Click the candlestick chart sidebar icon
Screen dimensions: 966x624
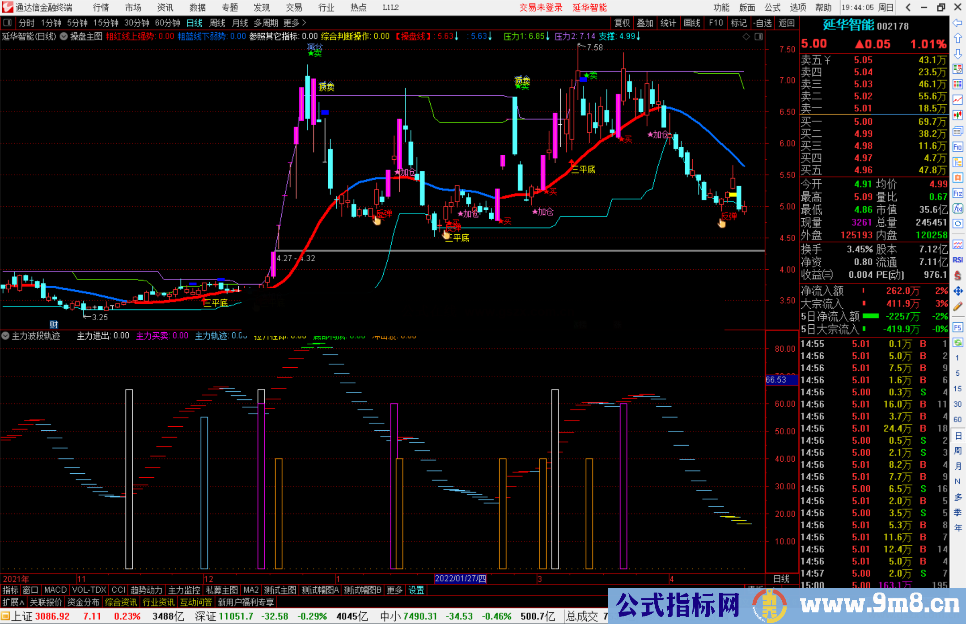(x=958, y=115)
